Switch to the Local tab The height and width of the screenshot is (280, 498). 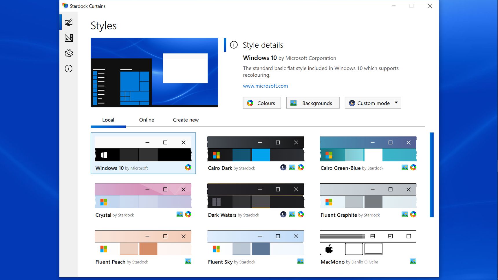pyautogui.click(x=108, y=120)
